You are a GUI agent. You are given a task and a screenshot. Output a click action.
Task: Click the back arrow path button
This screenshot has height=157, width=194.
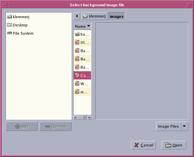[77, 16]
